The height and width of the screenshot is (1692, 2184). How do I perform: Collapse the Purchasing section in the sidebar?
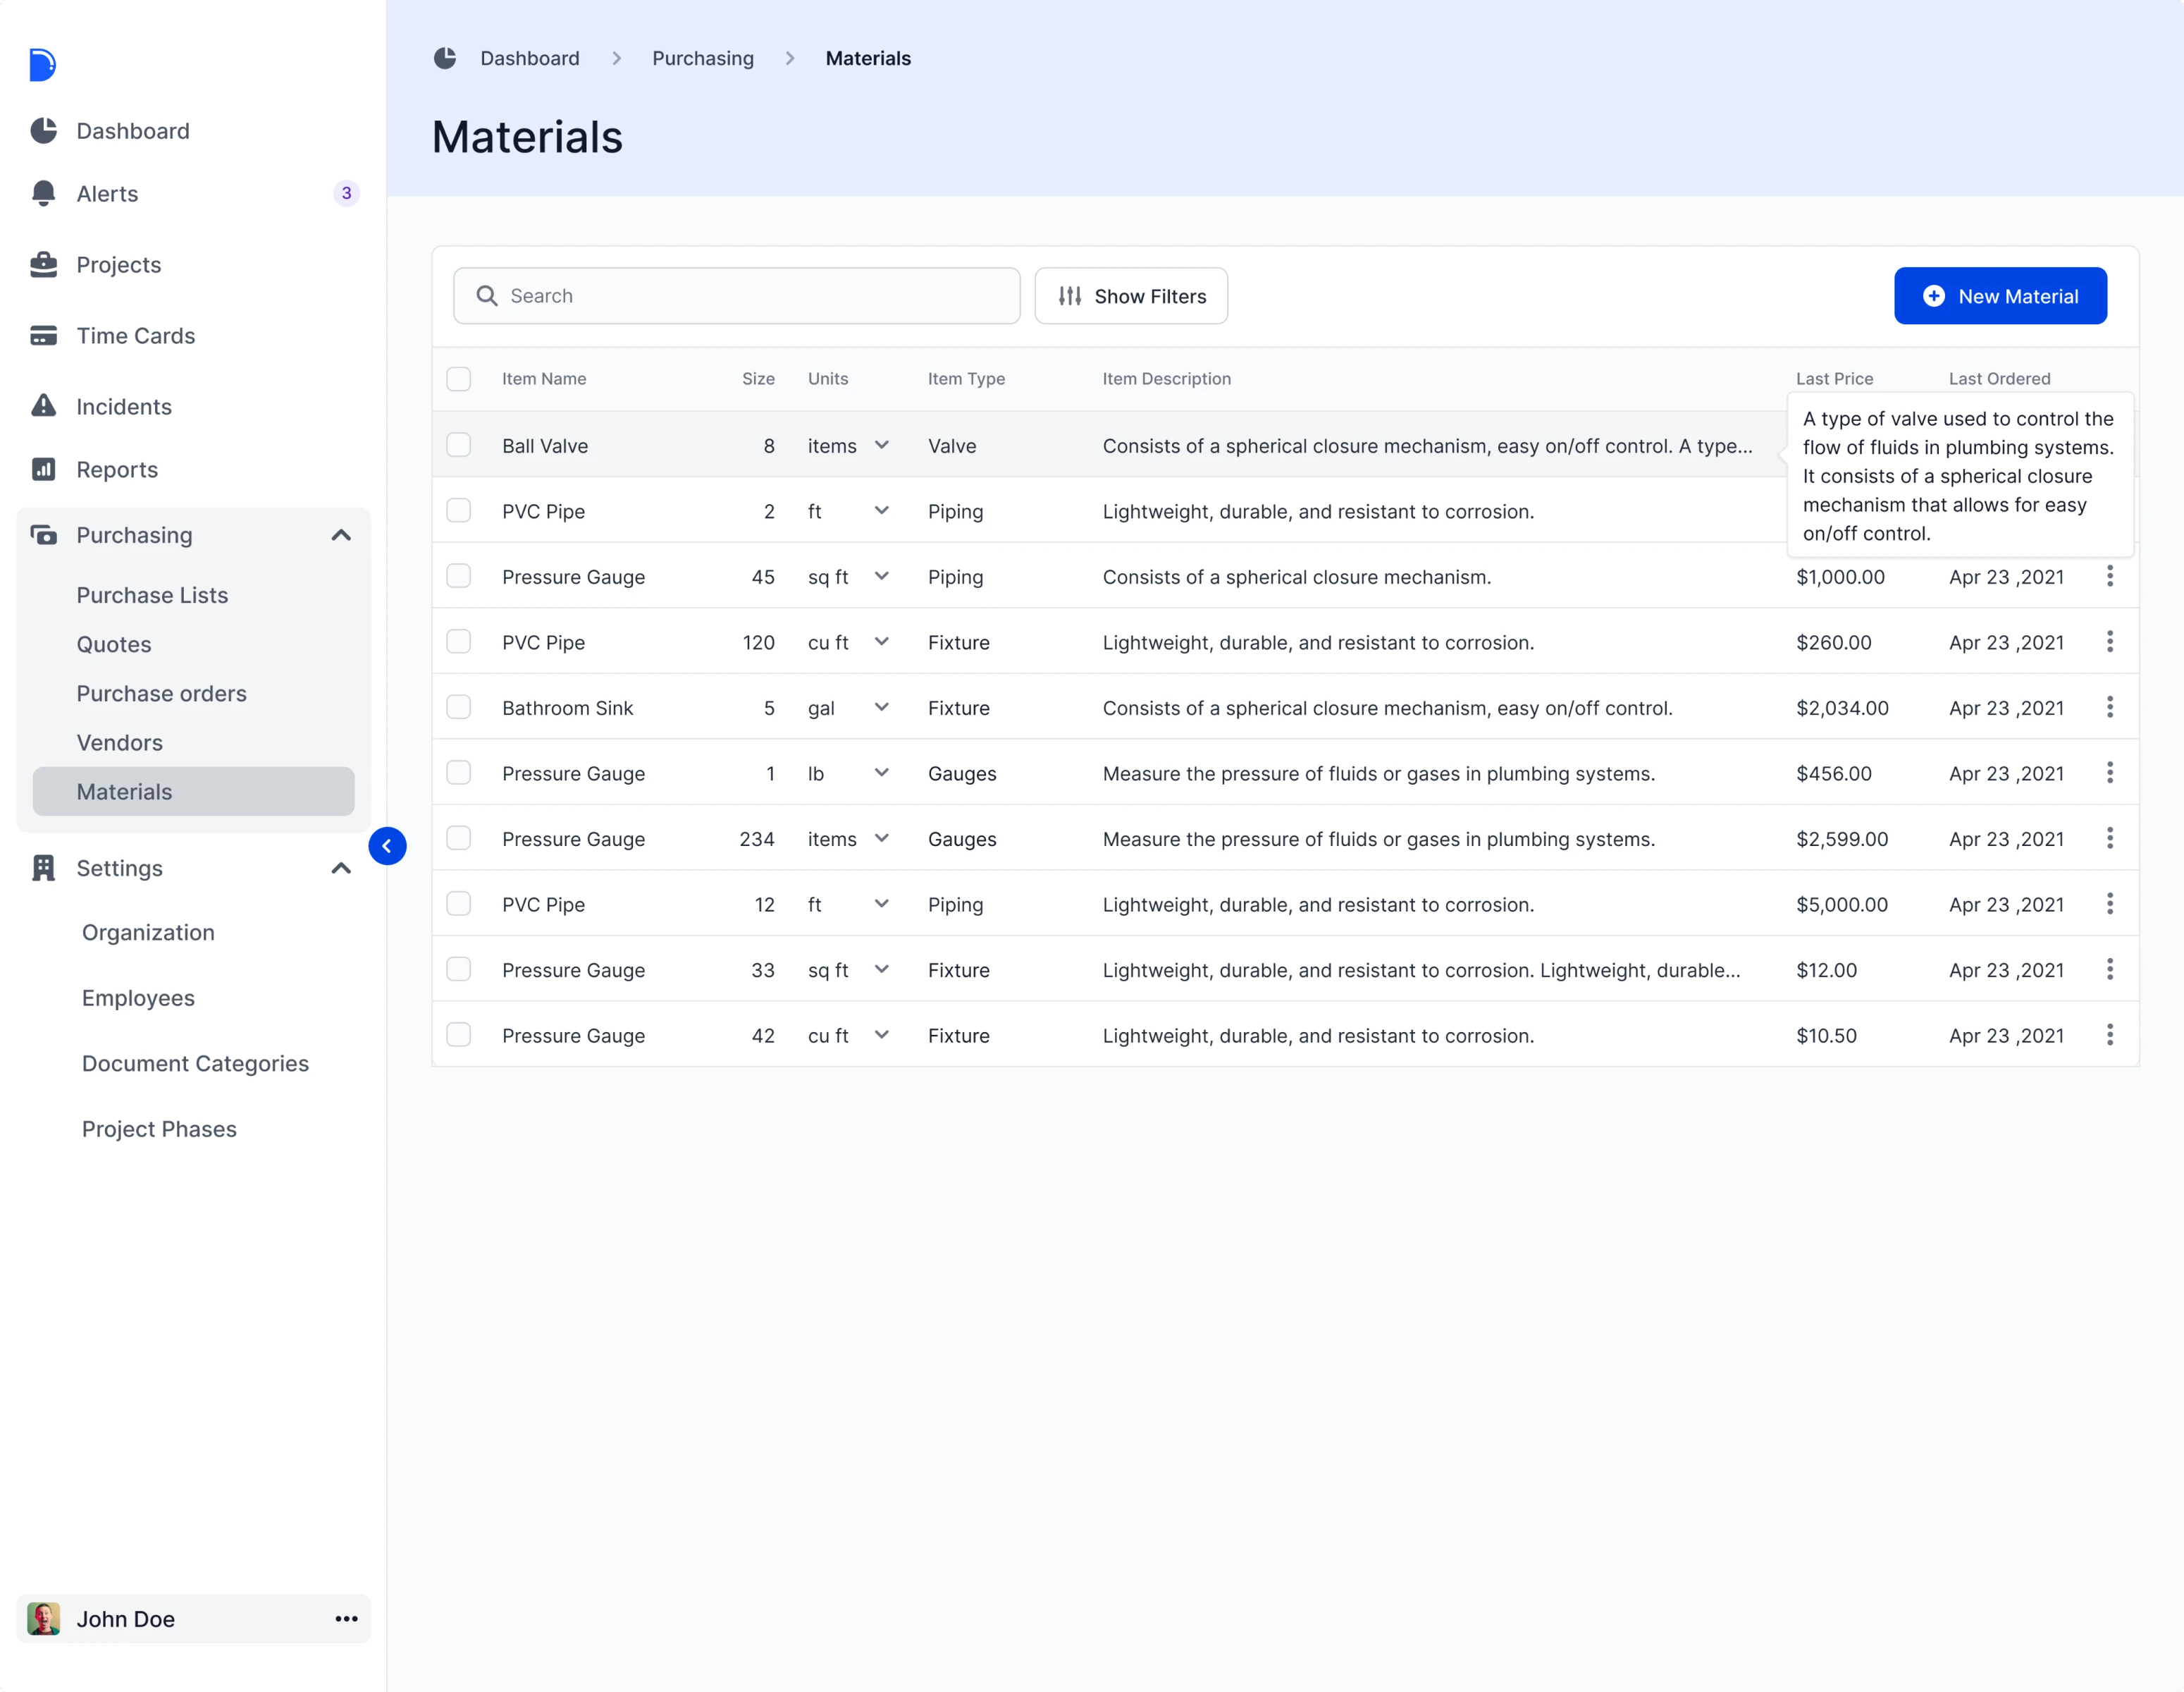pos(341,535)
